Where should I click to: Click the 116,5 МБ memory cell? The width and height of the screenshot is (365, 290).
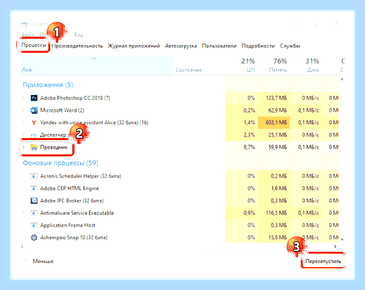[x=274, y=213]
